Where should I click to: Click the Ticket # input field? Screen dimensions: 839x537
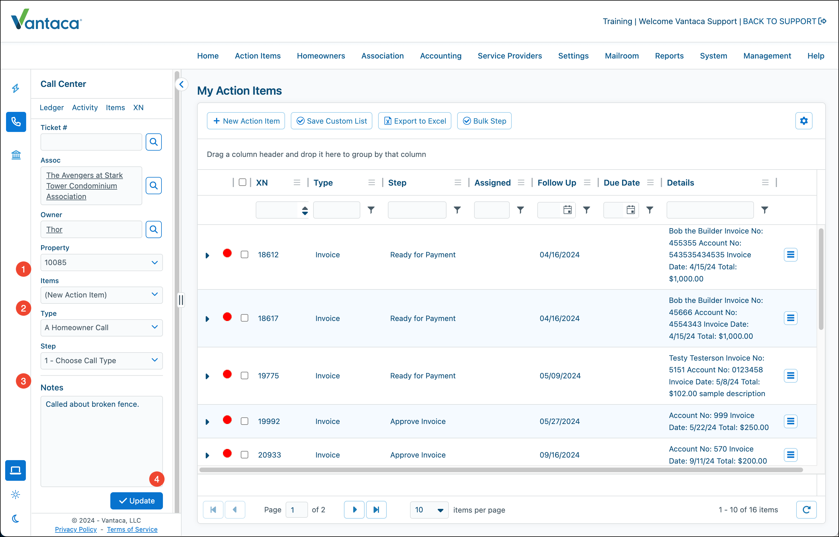91,142
